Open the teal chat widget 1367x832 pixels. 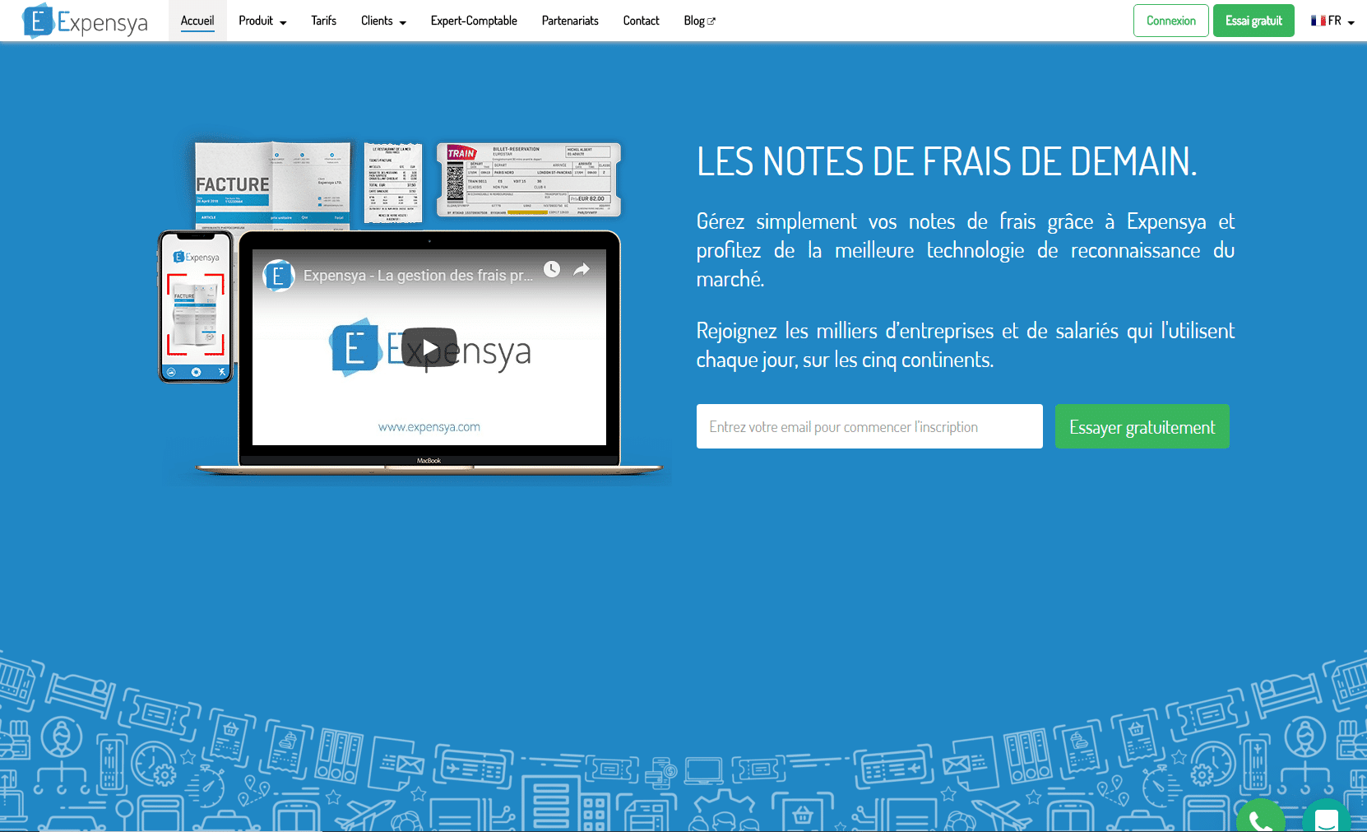coord(1326,816)
